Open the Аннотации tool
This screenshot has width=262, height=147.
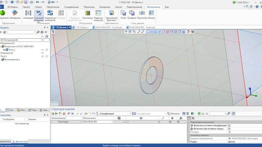click(x=88, y=15)
